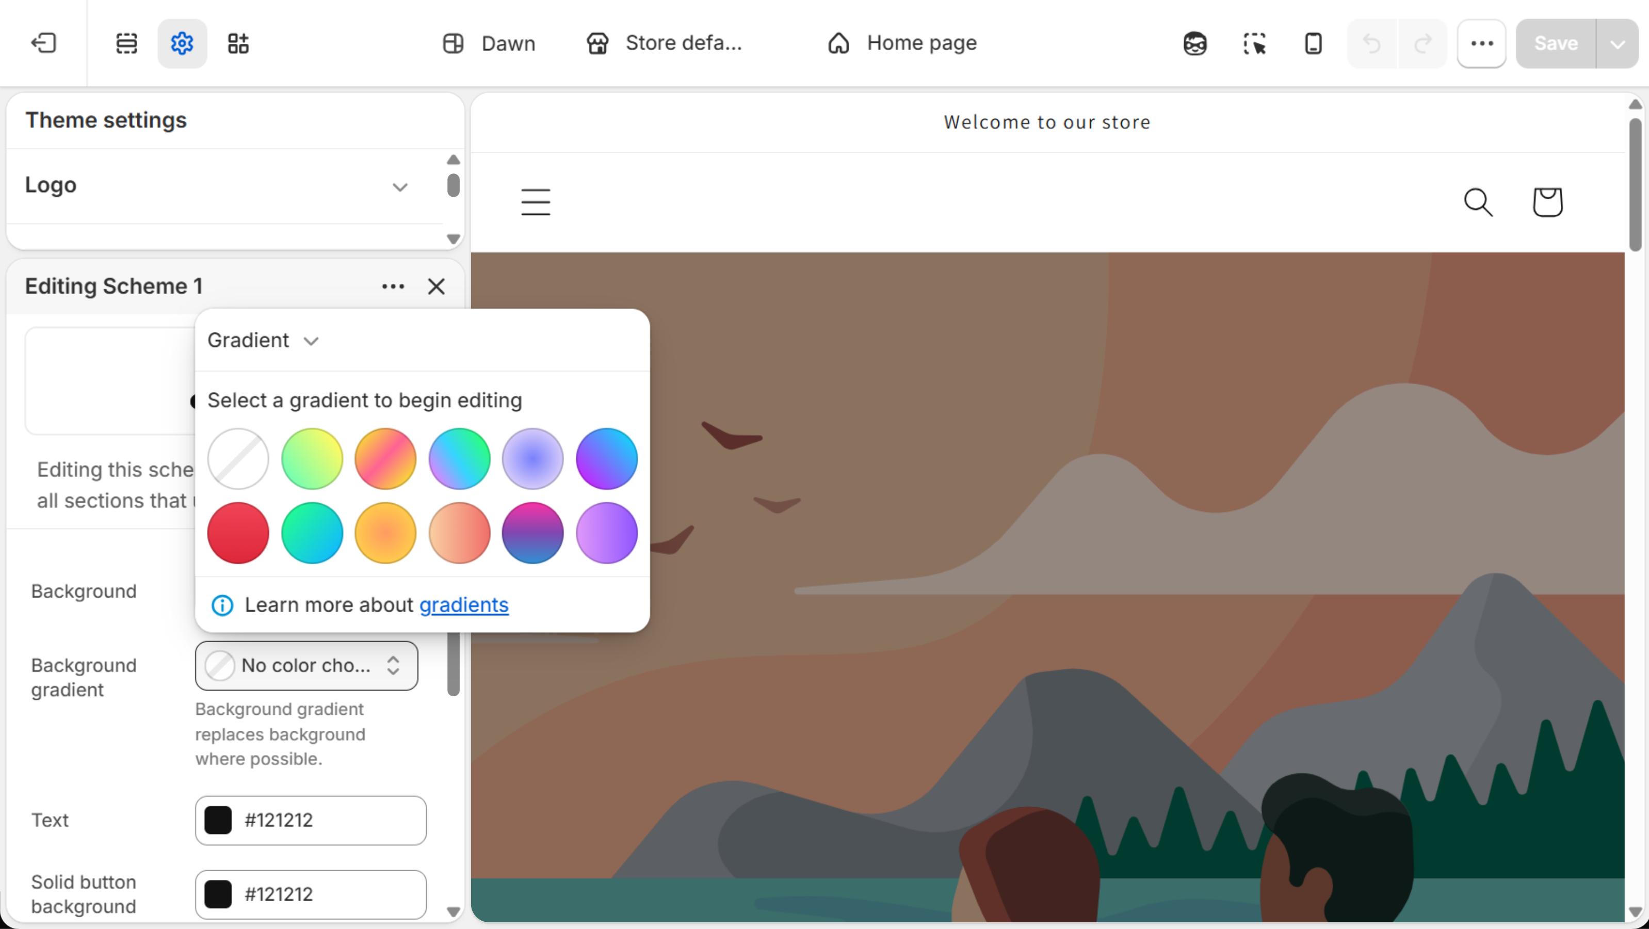1649x929 pixels.
Task: Expand the Logo settings section
Action: [224, 186]
